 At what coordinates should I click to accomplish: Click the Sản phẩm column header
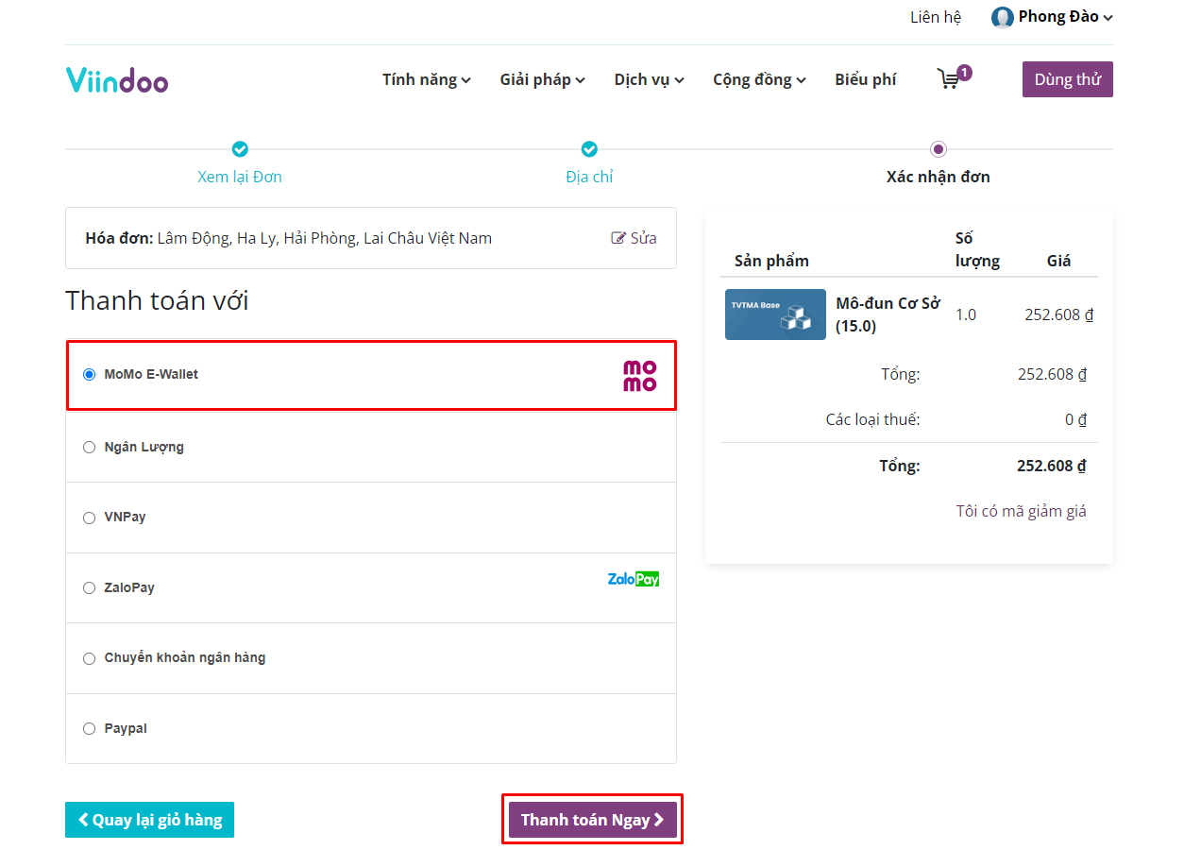tap(771, 261)
